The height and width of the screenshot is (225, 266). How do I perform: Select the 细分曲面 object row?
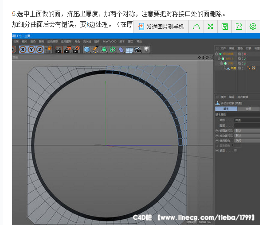coord(228,54)
